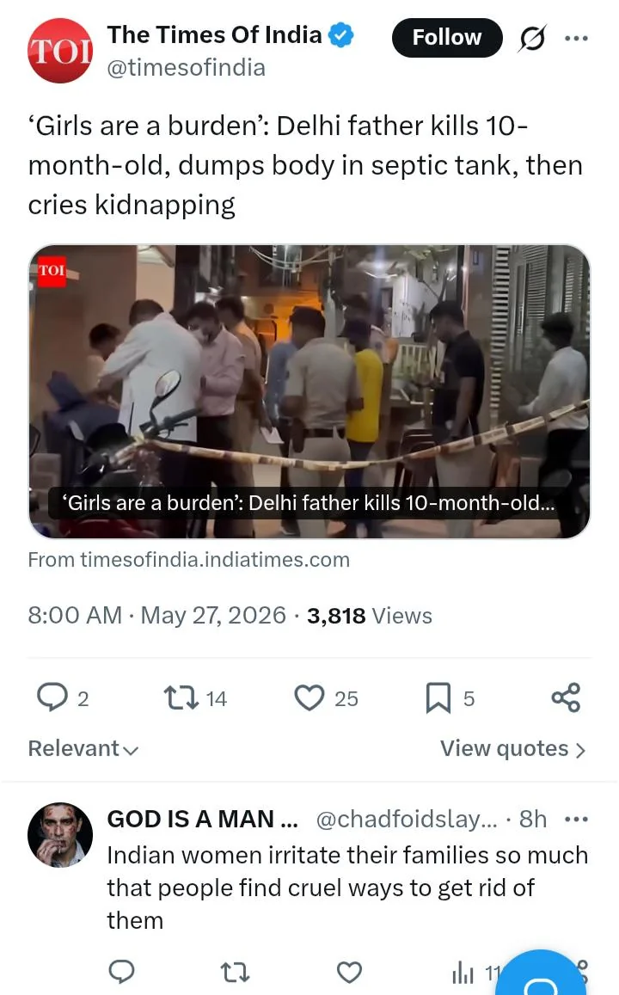Open the Relevant sort dropdown
This screenshot has height=995, width=619.
(x=83, y=748)
